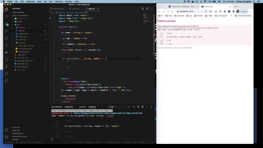Screen dimensions: 263x148
Task: Split the editor to the right
Action: (x=147, y=9)
